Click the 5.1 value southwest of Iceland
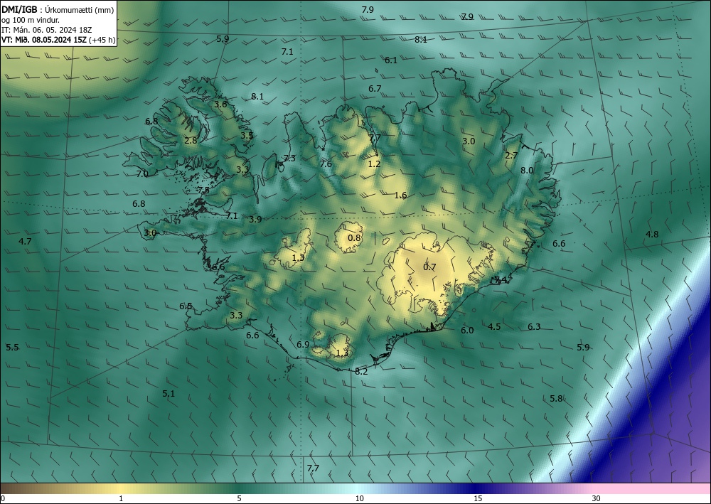711x504 pixels. click(169, 394)
